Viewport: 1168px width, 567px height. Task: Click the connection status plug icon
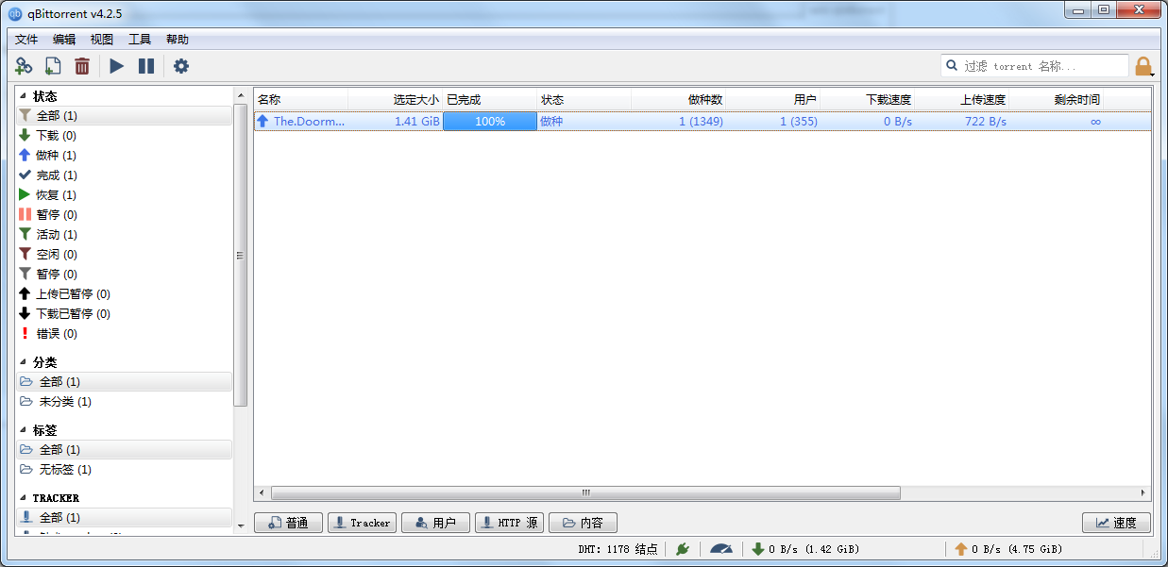[682, 549]
